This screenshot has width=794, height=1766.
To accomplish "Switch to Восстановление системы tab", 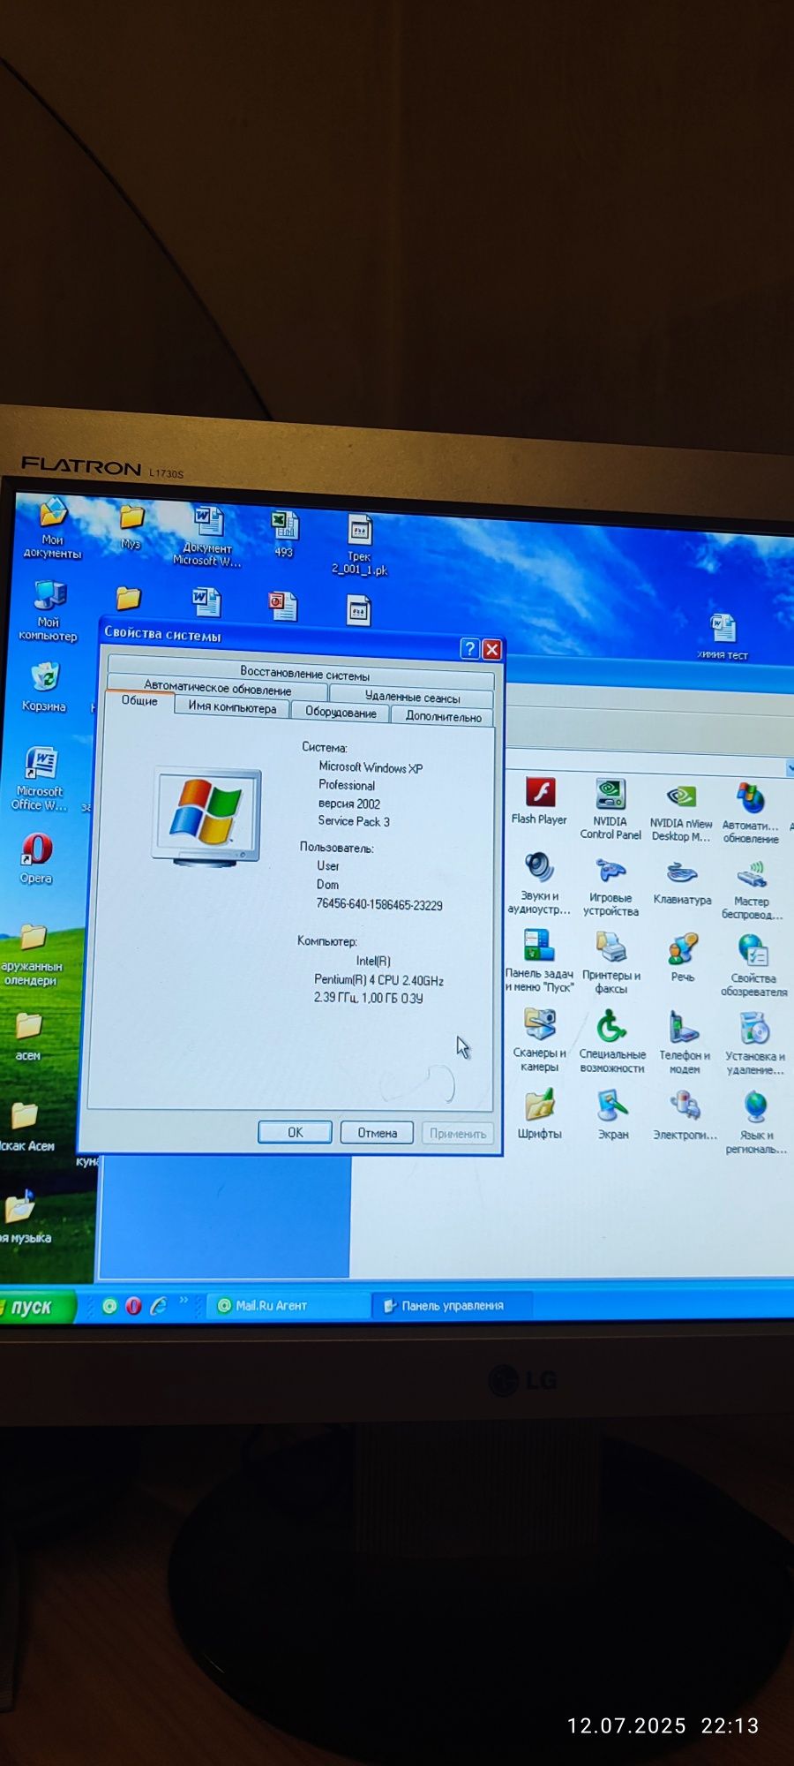I will [304, 675].
